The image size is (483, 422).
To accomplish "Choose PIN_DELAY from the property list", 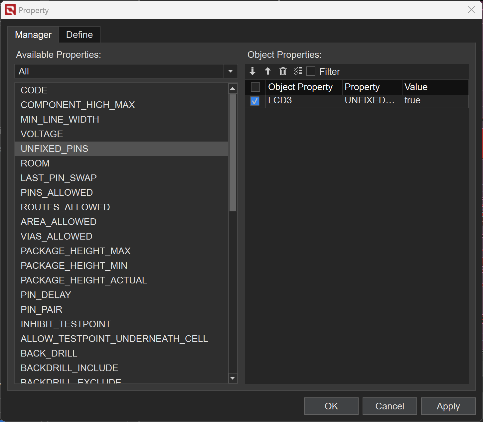I will (x=46, y=295).
